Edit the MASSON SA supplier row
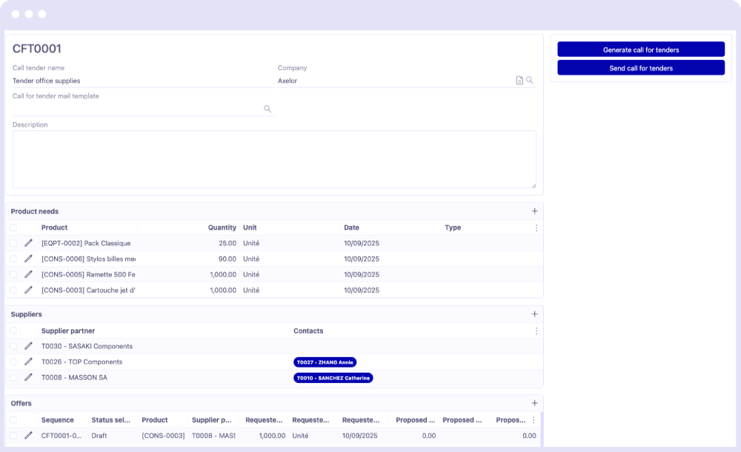Screen dimensions: 741x452 tap(28, 377)
